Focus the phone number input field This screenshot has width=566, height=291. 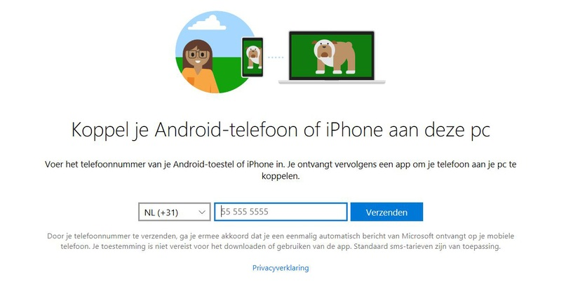281,212
